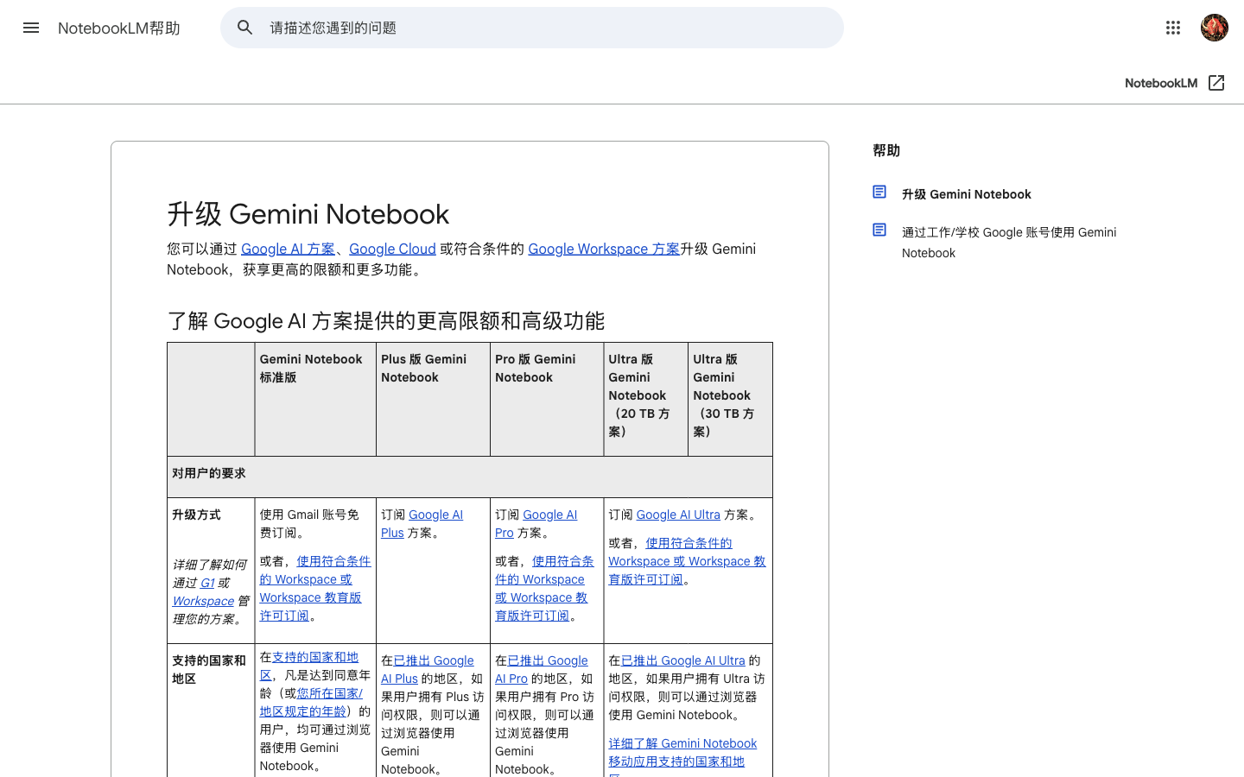Click heading 了解 Google AI 方案提供的更高限额和高级功能
This screenshot has width=1244, height=777.
coord(385,321)
